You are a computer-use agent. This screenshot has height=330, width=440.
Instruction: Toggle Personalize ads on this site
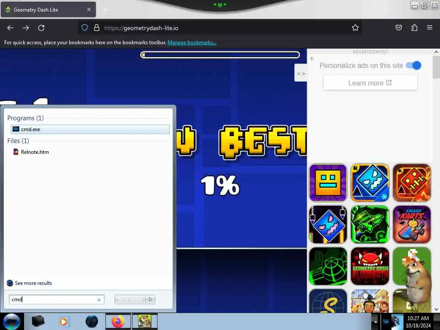[x=414, y=65]
